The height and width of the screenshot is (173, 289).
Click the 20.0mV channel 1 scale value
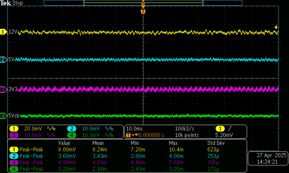click(33, 129)
